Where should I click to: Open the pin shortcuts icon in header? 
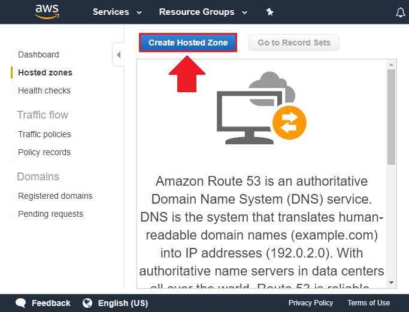point(269,12)
